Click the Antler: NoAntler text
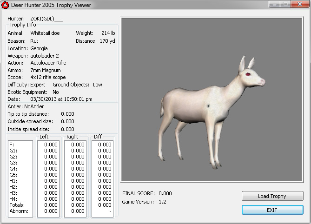 click(x=26, y=106)
